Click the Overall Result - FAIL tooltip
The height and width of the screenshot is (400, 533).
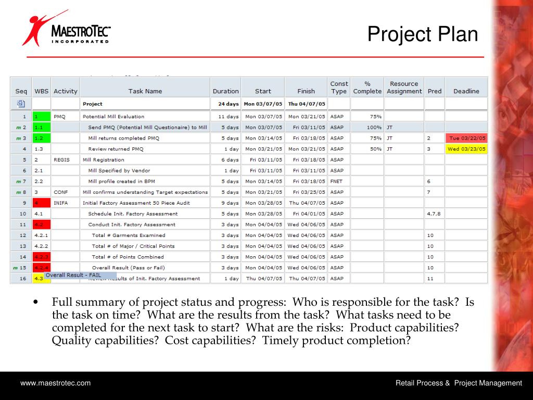(x=80, y=275)
